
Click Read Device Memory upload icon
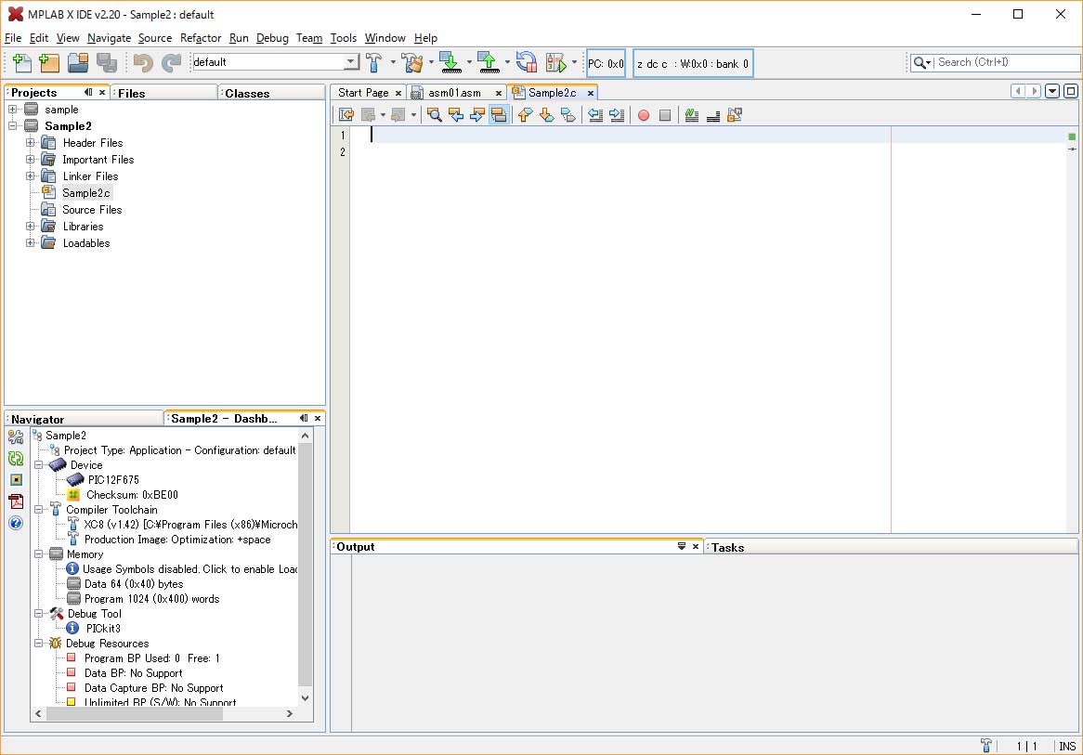point(489,63)
